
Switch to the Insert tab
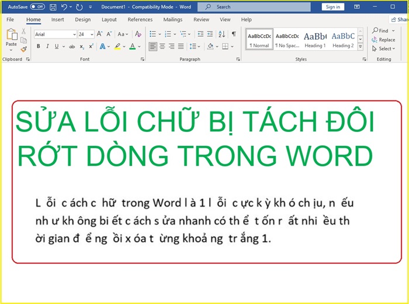pos(57,19)
